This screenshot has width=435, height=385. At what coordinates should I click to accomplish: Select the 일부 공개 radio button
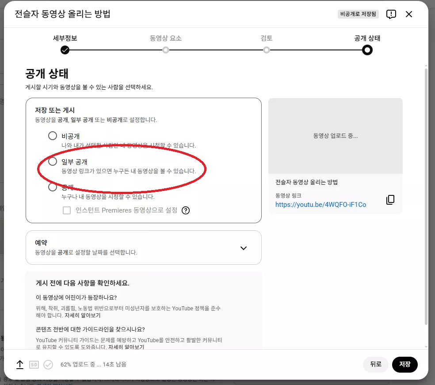53,161
